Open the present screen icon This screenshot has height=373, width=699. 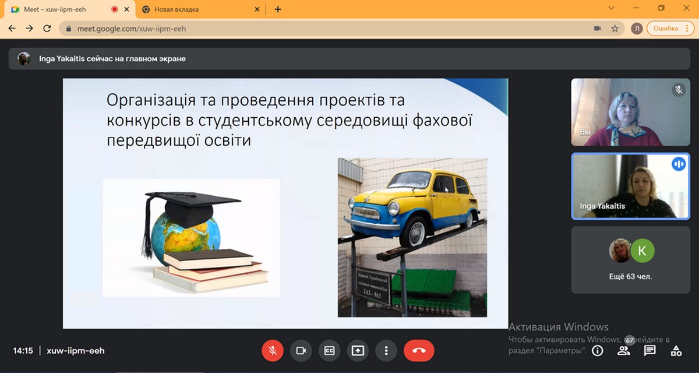(x=358, y=351)
